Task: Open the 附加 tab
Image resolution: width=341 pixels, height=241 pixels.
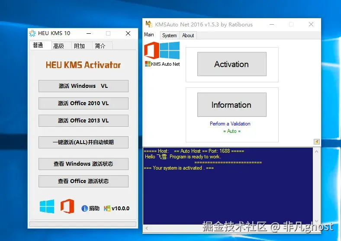Action: [x=82, y=46]
